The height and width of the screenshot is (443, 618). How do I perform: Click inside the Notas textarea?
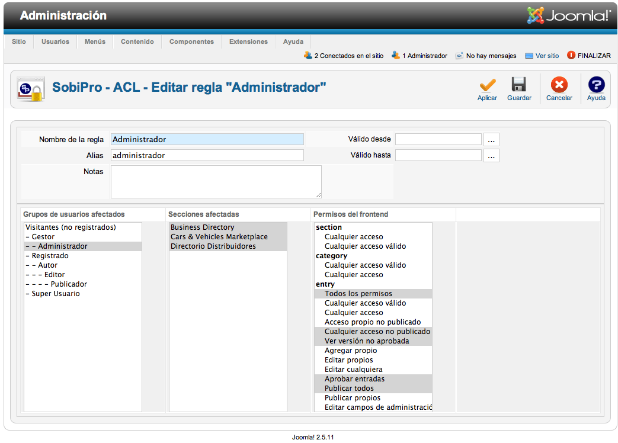[216, 182]
